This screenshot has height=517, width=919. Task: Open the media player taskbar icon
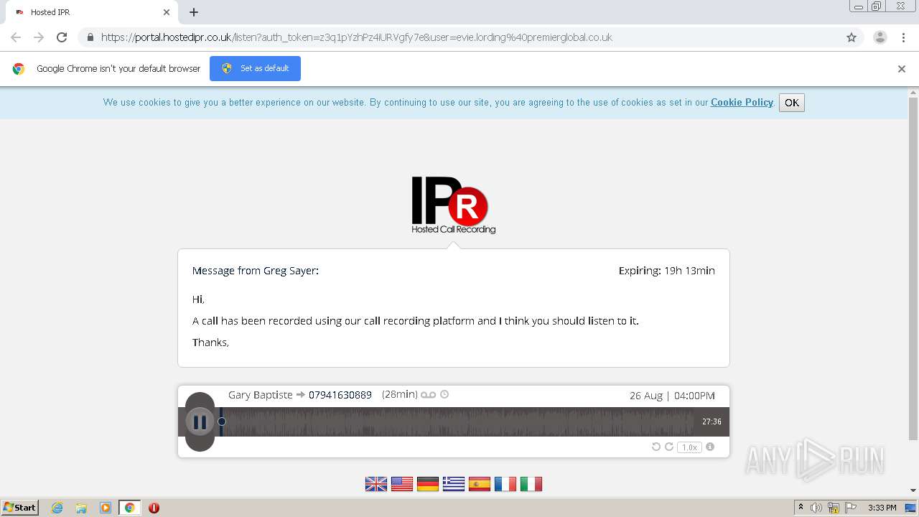pyautogui.click(x=106, y=508)
